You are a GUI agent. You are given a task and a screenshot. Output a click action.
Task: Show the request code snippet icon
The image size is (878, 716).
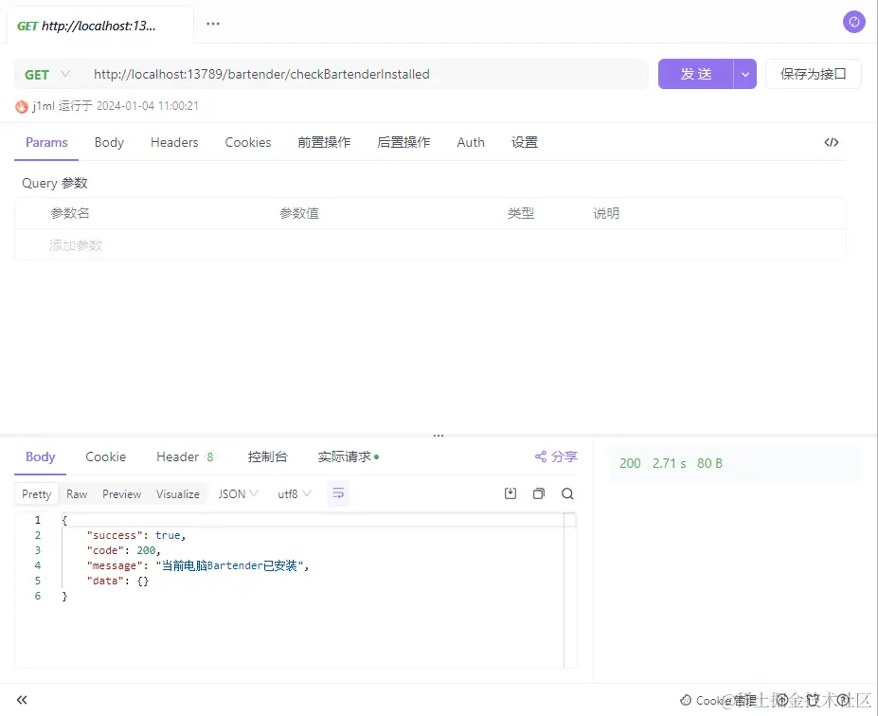(x=832, y=142)
